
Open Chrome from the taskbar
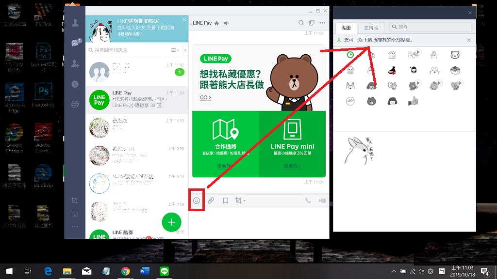point(125,271)
